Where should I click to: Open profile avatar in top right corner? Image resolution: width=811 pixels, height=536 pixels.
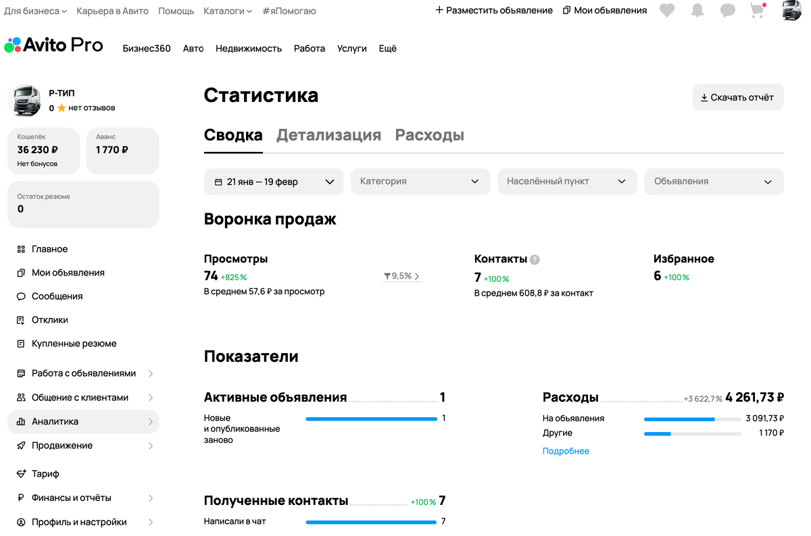[x=791, y=11]
